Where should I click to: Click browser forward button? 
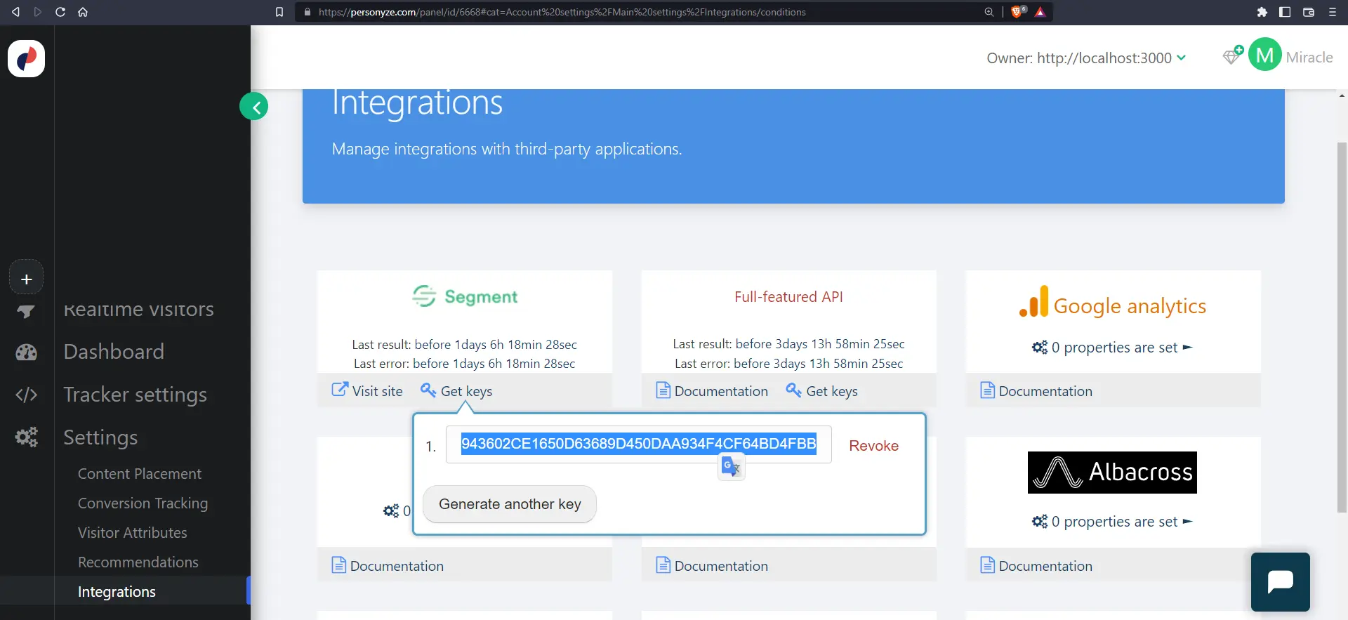[38, 12]
